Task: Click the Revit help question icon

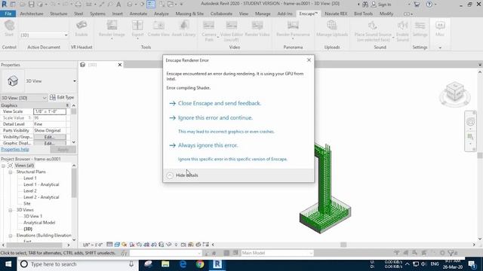Action: click(429, 5)
